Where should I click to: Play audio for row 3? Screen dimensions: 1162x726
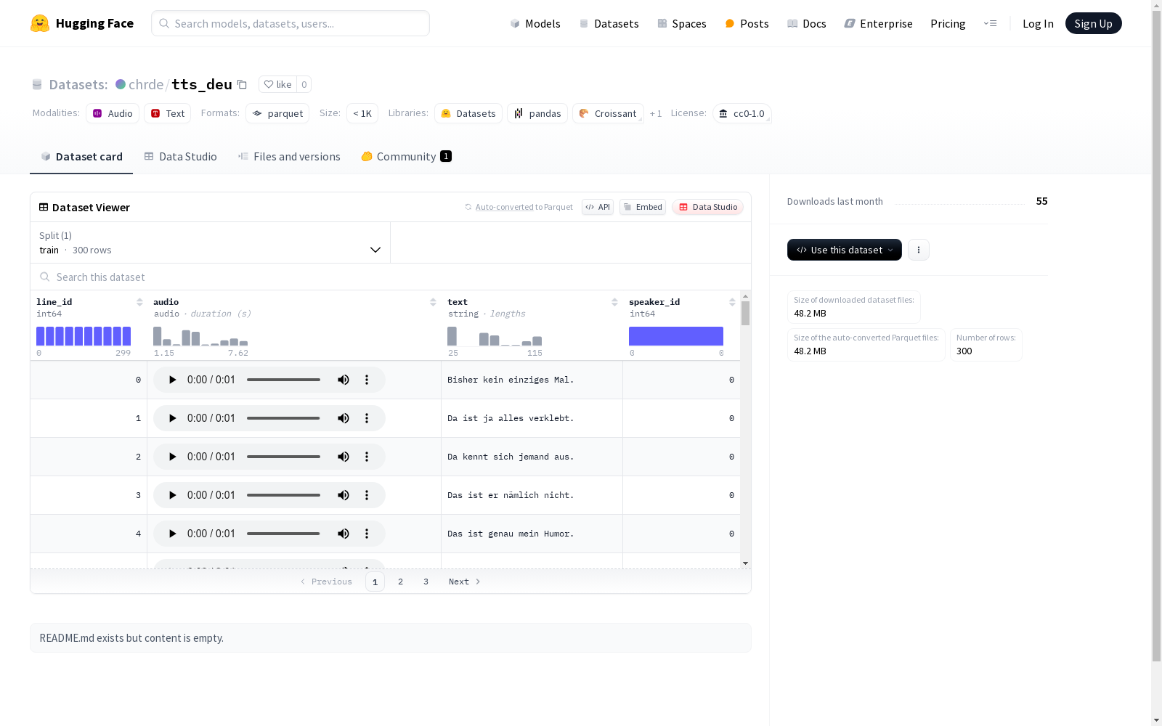172,495
